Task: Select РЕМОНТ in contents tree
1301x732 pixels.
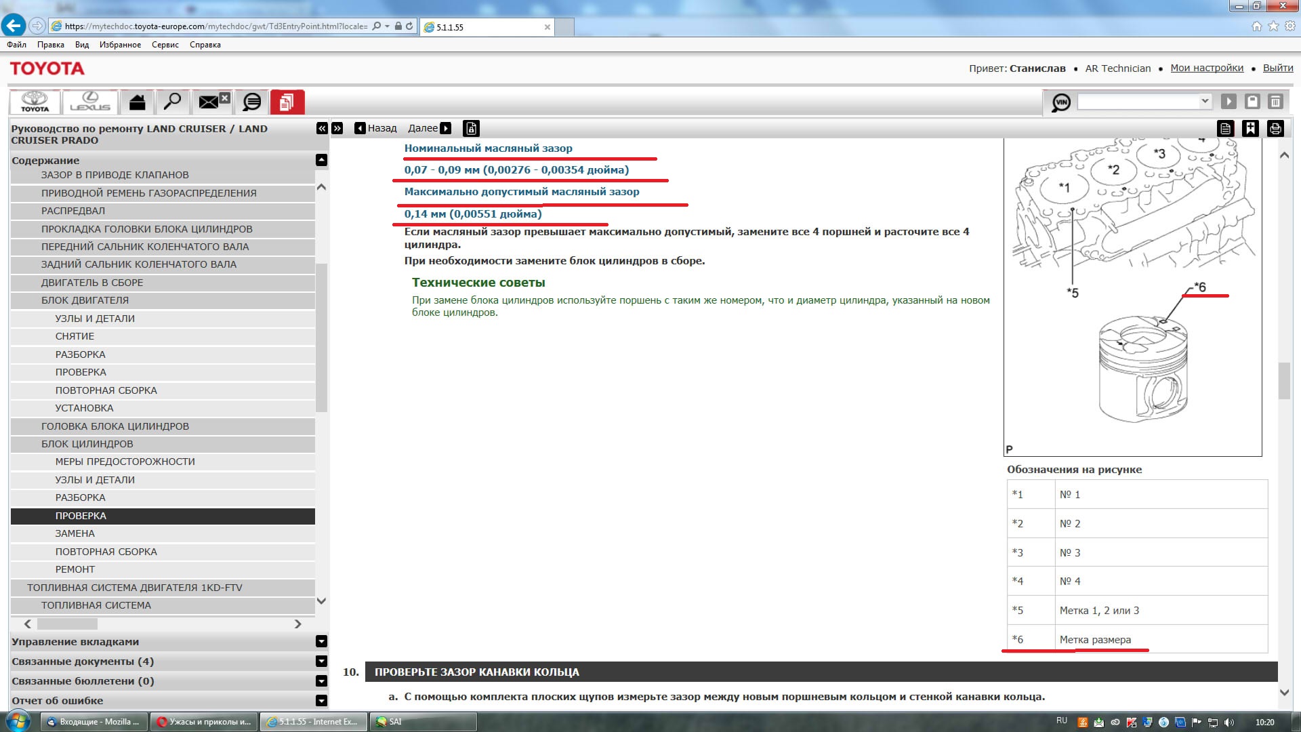Action: pos(163,569)
